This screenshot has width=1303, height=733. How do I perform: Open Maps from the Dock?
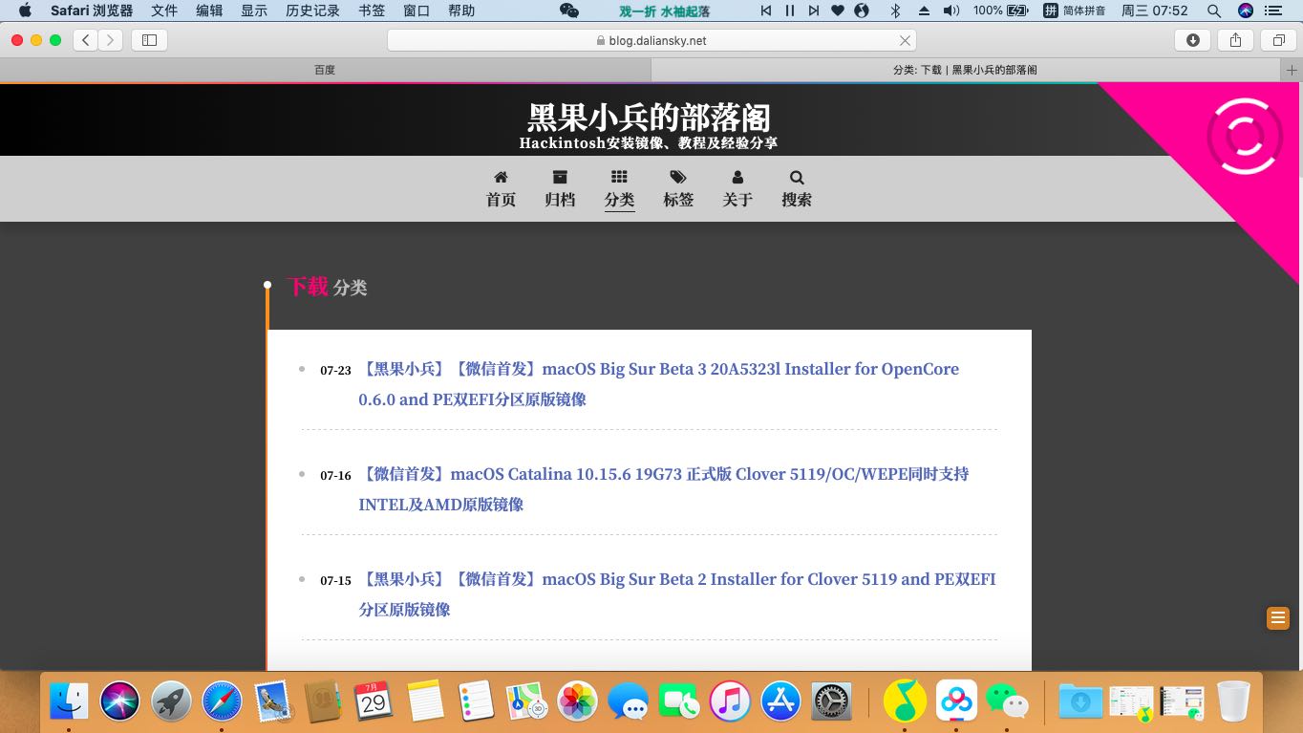[x=526, y=701]
